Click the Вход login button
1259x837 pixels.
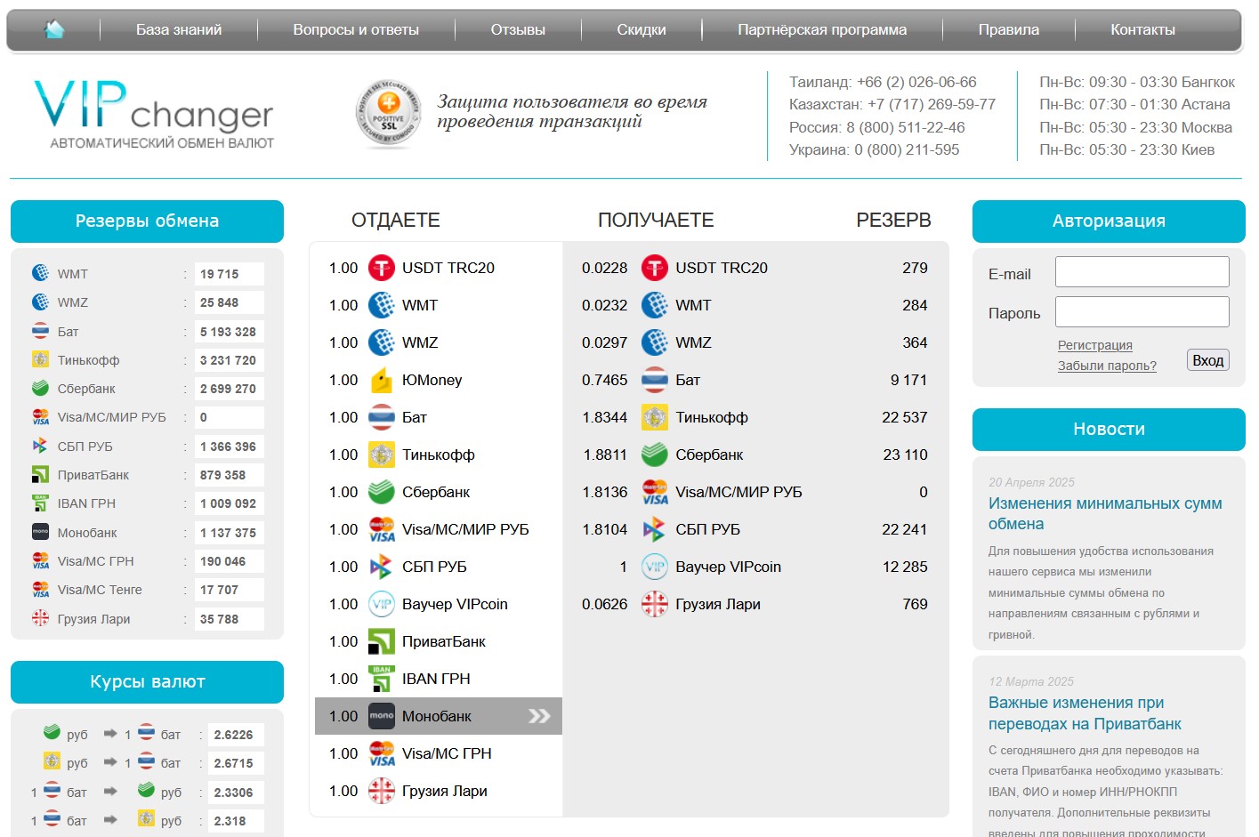[1208, 360]
